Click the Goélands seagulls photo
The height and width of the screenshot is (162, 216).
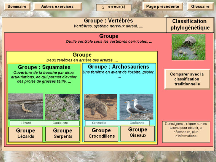pos(136,107)
